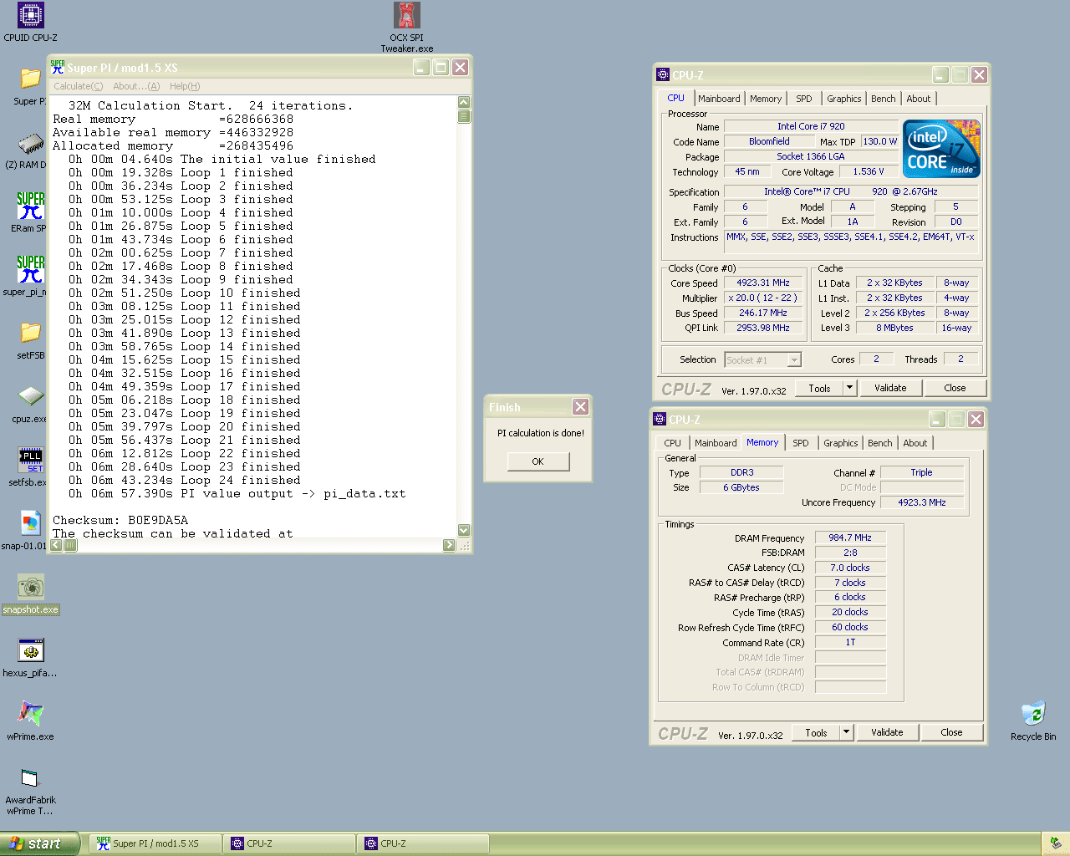This screenshot has width=1070, height=856.
Task: Switch to Super PI via taskbar button
Action: tap(155, 843)
